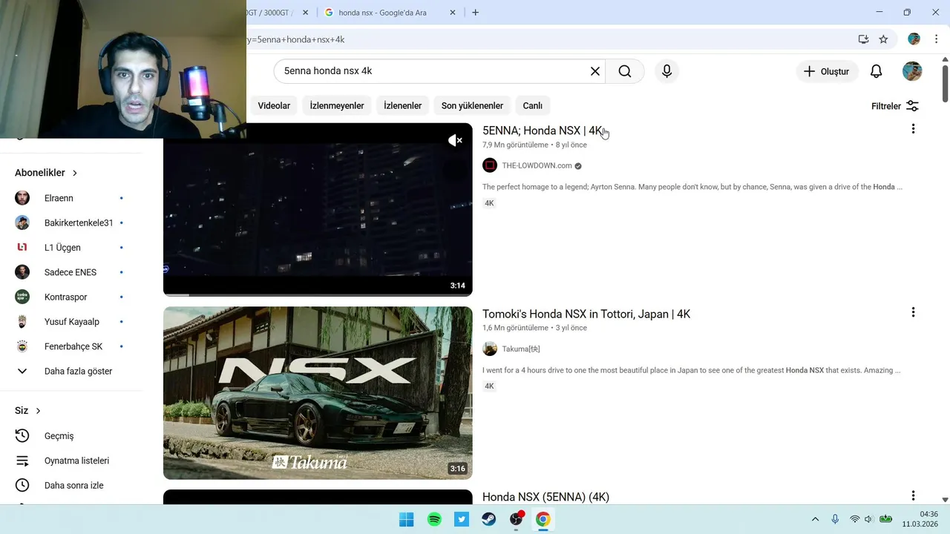Expand the Abonelikler section
Image resolution: width=950 pixels, height=534 pixels.
coord(46,173)
